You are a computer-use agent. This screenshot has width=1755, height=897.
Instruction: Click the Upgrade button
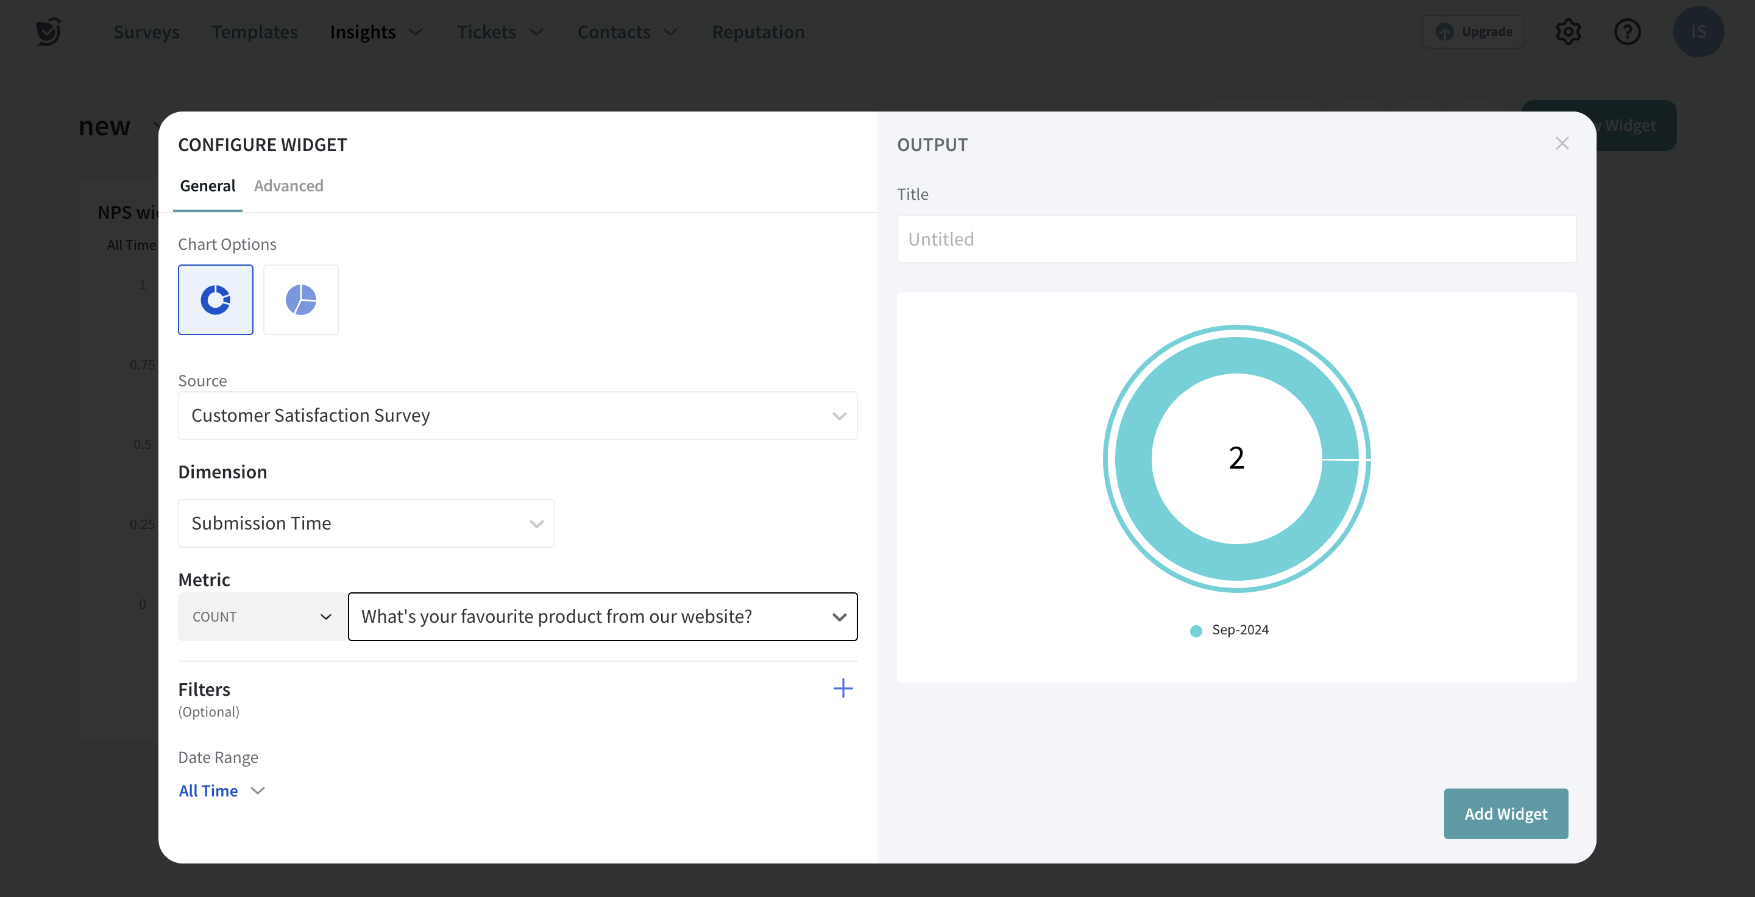point(1473,32)
